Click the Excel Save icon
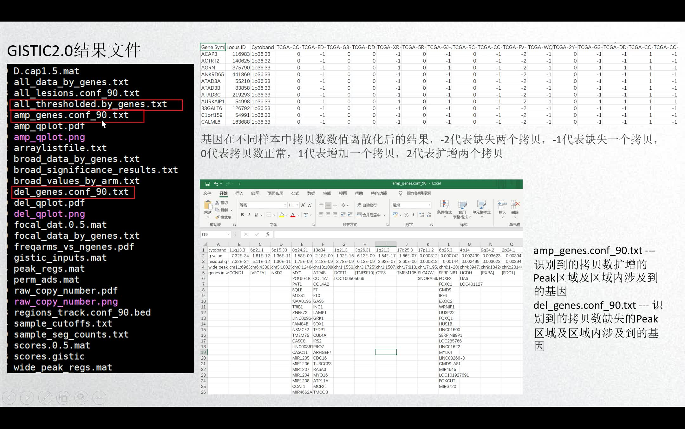The height and width of the screenshot is (429, 685). tap(207, 184)
